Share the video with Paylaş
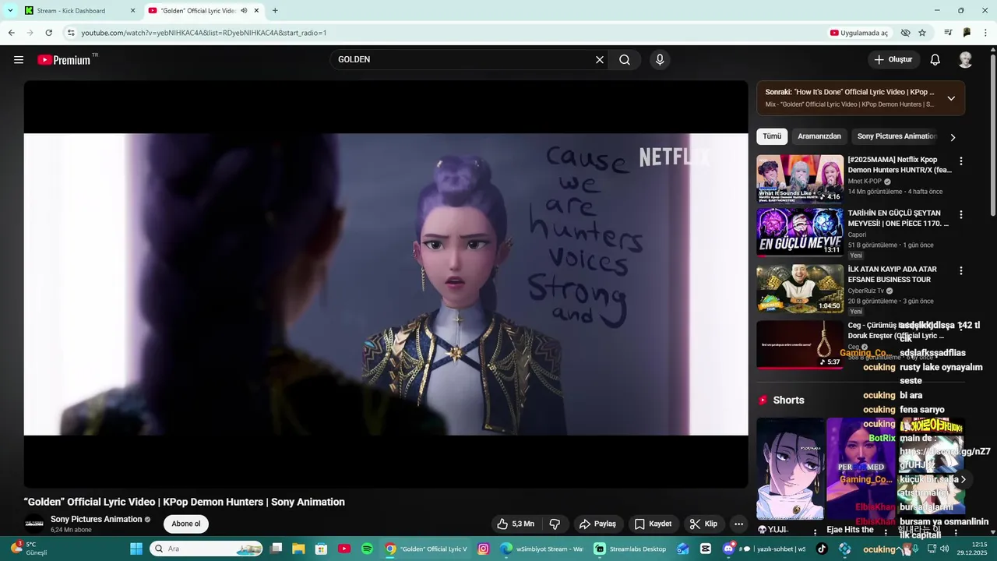 pyautogui.click(x=598, y=524)
